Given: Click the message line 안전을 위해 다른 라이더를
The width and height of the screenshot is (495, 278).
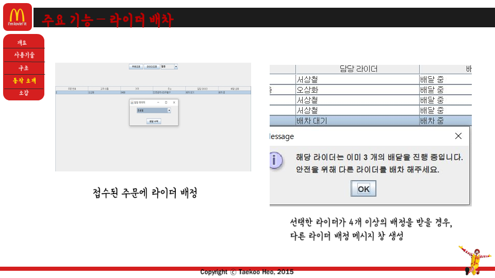Looking at the screenshot, I should click(368, 169).
